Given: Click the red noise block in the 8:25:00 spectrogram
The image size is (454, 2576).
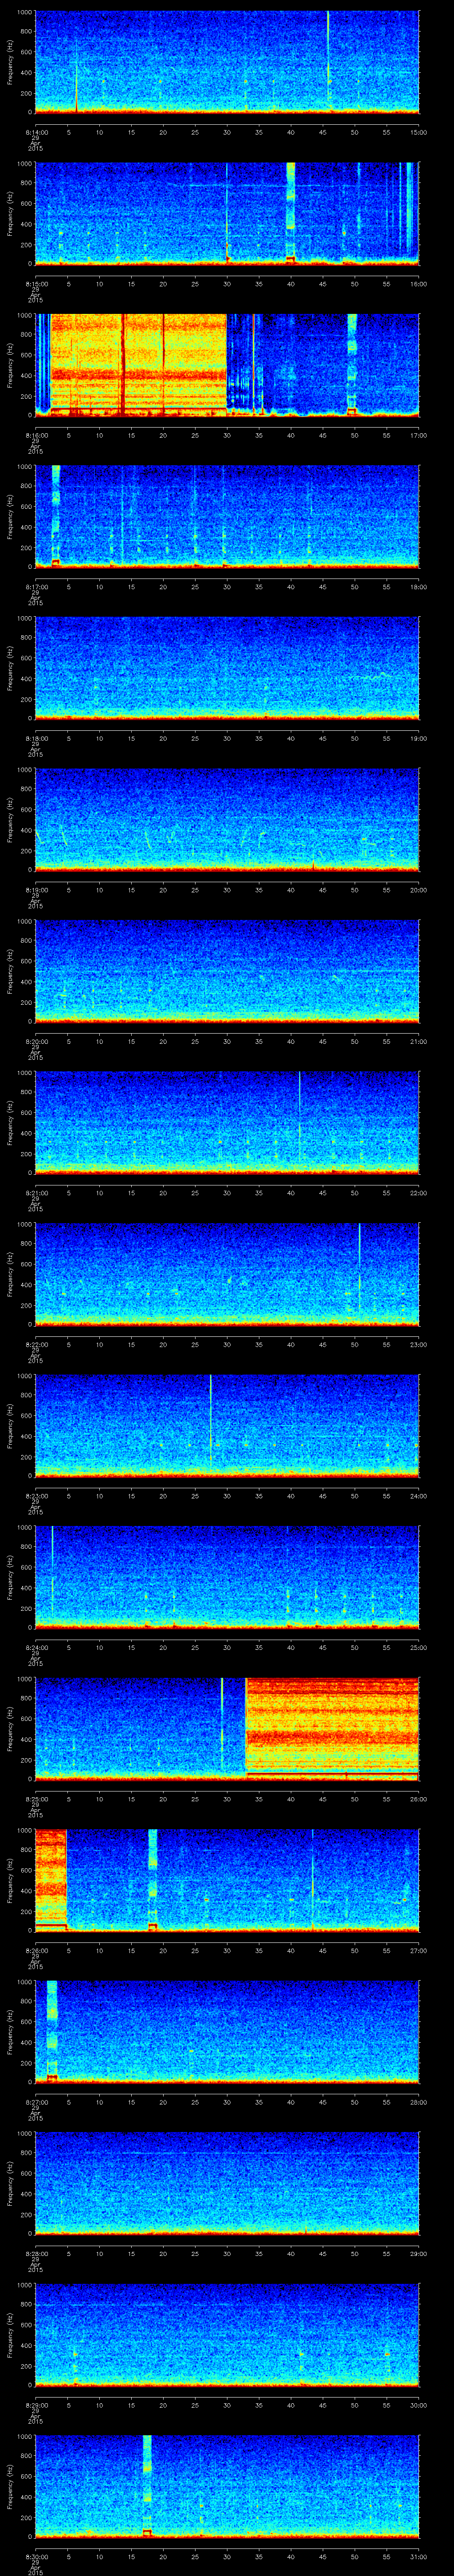Looking at the screenshot, I should [332, 1728].
